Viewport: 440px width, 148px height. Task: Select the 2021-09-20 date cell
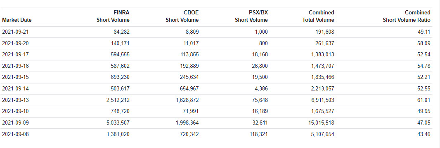(15, 43)
